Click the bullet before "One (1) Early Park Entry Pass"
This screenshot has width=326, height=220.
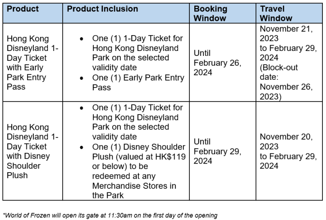[81, 78]
